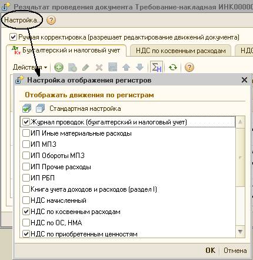Click the list scrollbar down arrow
This screenshot has width=253, height=260.
[240, 232]
